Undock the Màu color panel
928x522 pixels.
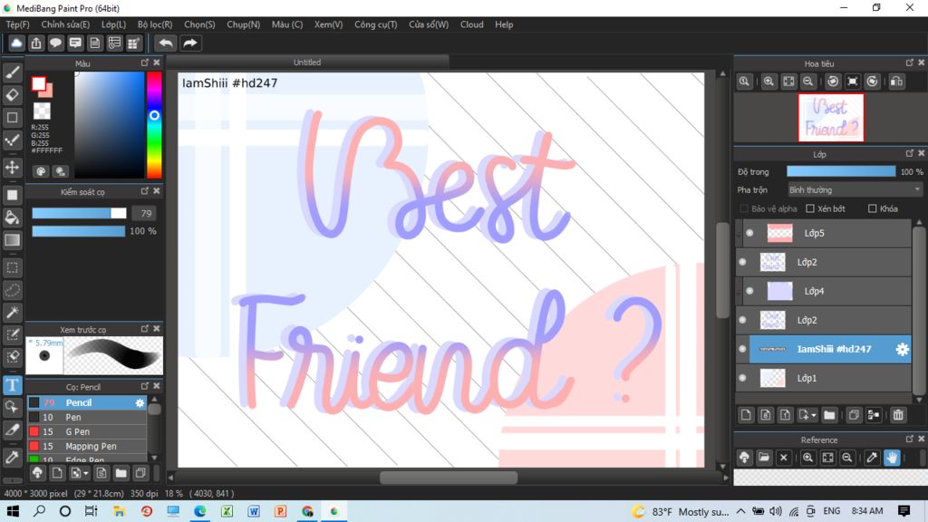pyautogui.click(x=145, y=63)
